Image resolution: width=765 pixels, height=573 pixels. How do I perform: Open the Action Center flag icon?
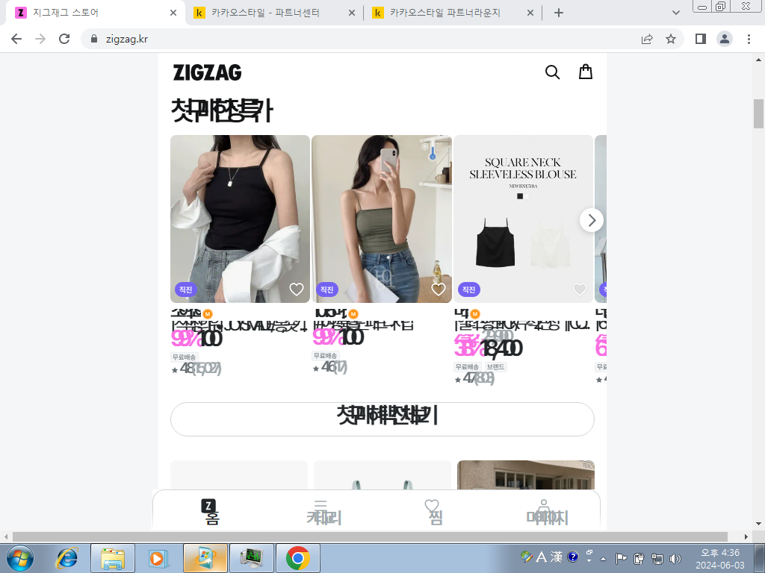pyautogui.click(x=621, y=558)
